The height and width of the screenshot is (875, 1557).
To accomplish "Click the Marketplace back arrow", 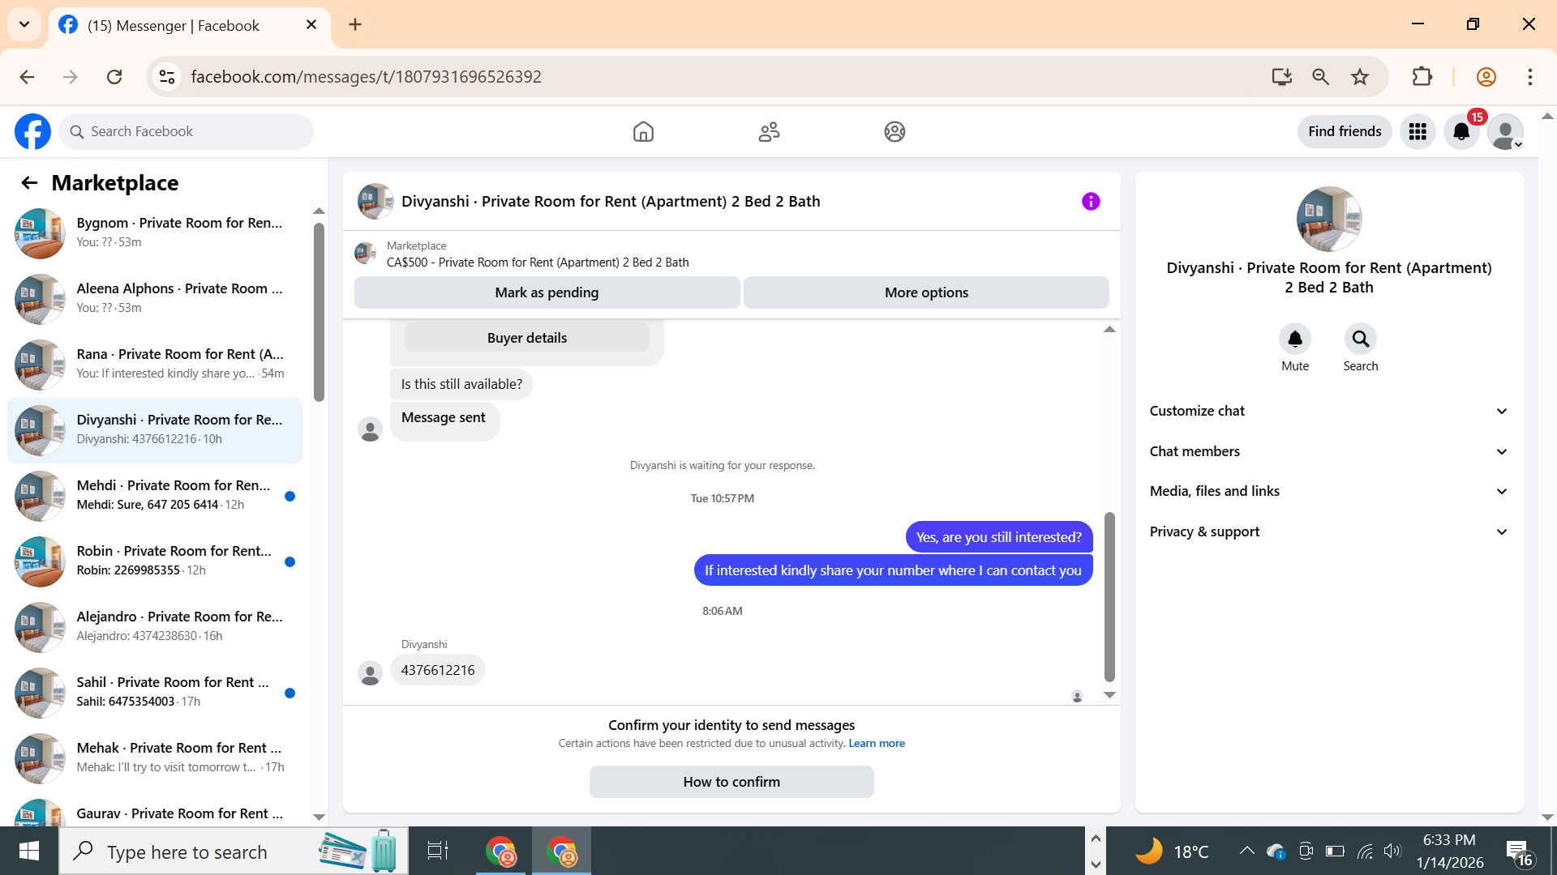I will pos(29,183).
